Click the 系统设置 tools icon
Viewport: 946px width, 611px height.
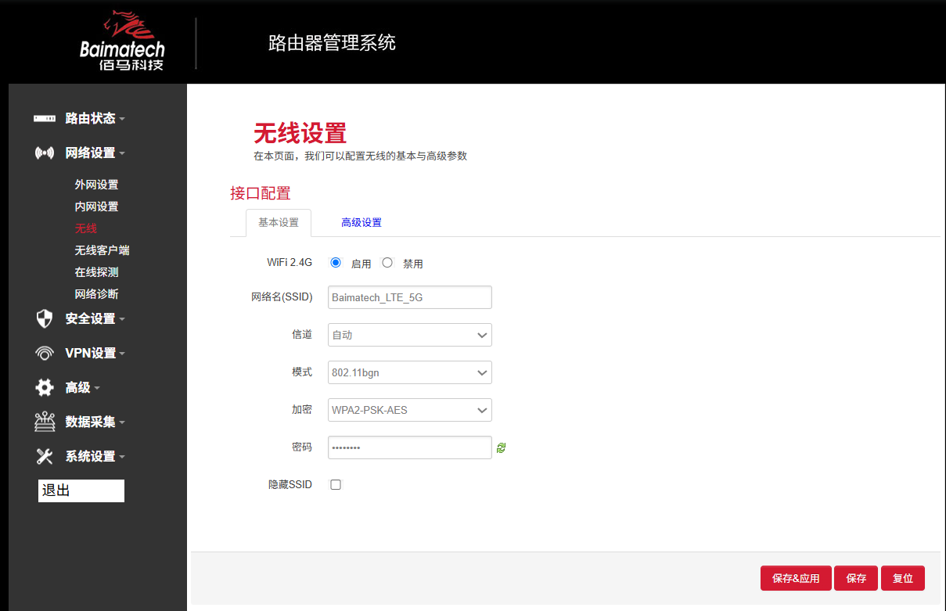tap(44, 456)
